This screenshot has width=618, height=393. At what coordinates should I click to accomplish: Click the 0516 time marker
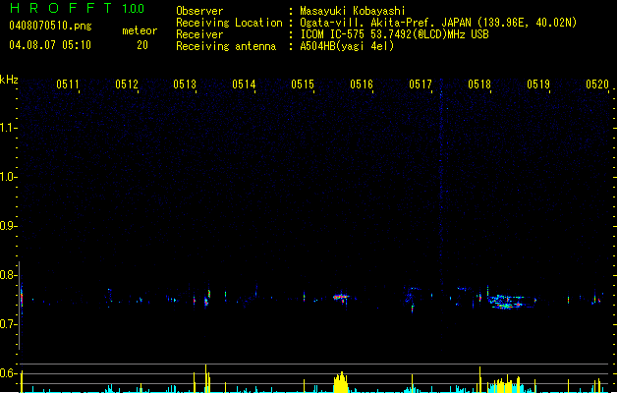pos(362,84)
